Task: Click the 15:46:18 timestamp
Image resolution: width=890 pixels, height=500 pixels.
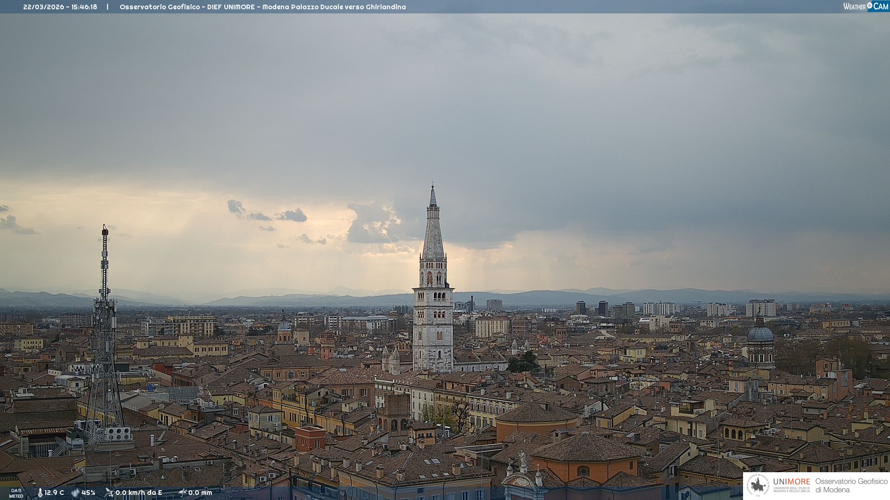Action: pyautogui.click(x=84, y=7)
